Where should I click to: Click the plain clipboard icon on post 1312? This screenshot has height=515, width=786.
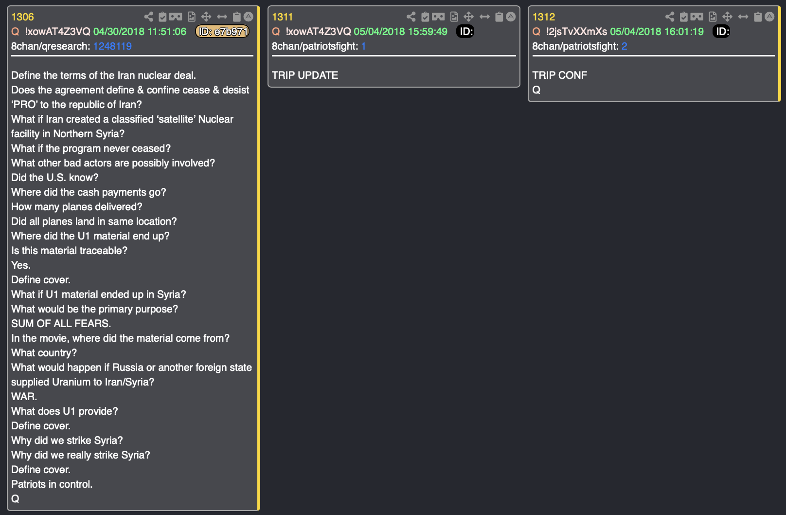(x=758, y=17)
